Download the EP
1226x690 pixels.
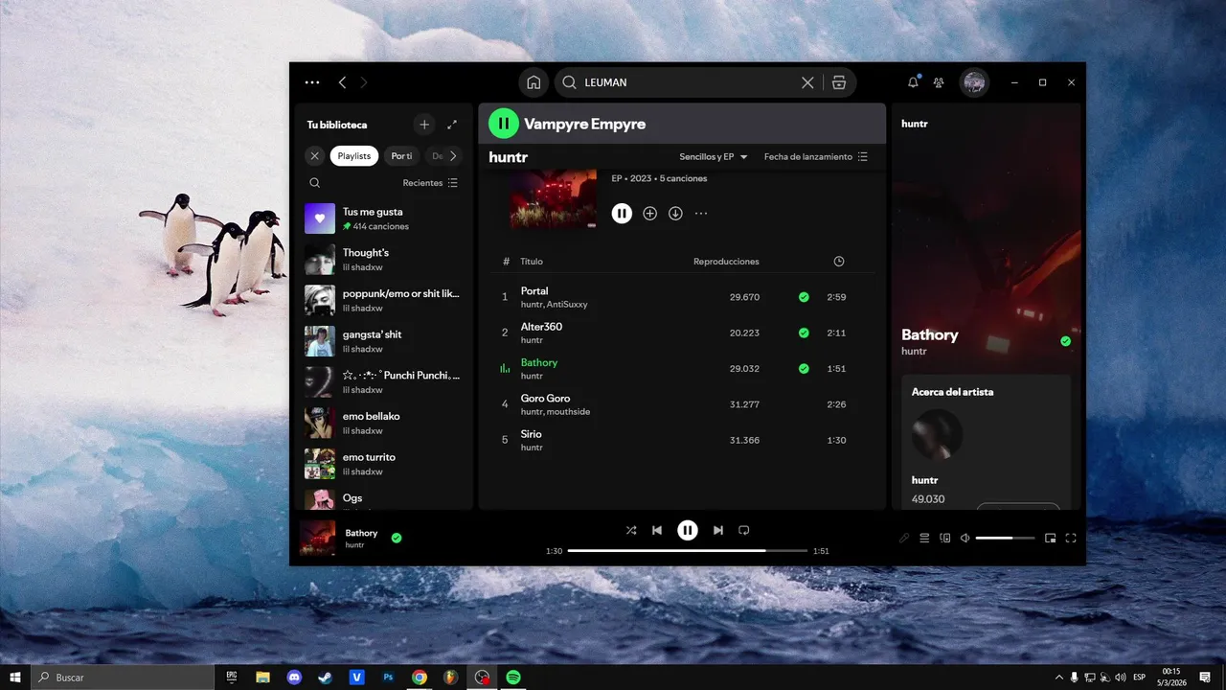(x=675, y=214)
